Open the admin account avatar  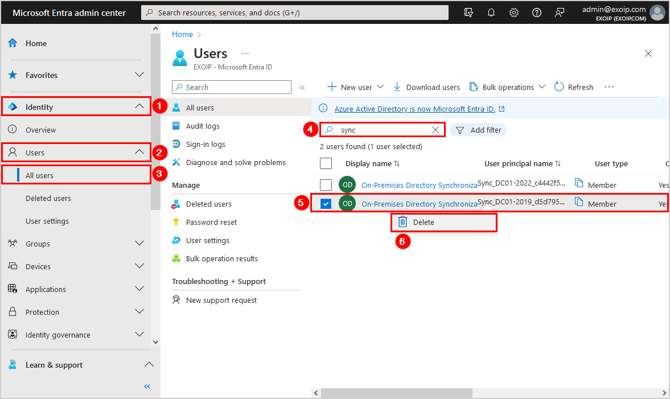[x=657, y=13]
